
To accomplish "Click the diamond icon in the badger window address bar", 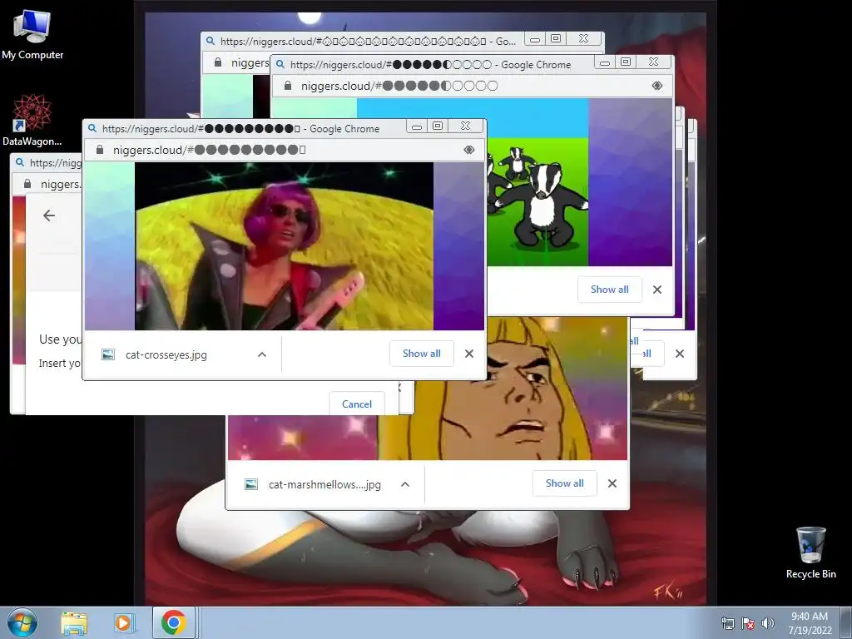I will click(657, 86).
